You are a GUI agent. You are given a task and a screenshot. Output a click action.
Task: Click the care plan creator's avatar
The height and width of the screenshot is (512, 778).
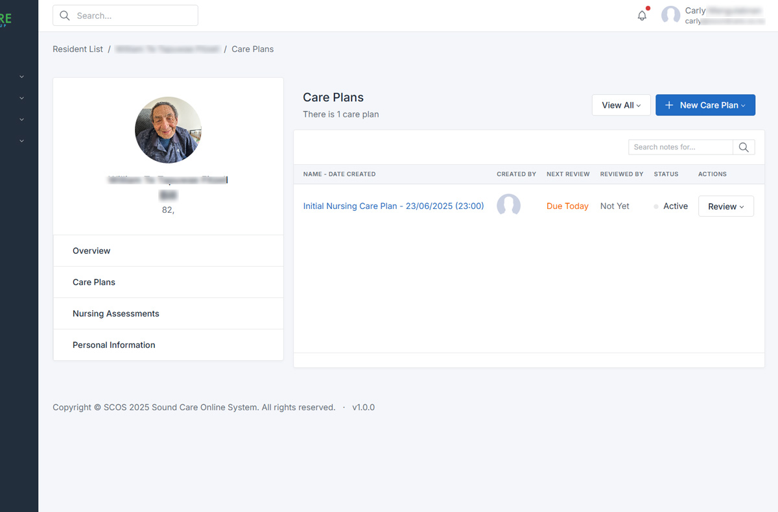[x=508, y=206]
